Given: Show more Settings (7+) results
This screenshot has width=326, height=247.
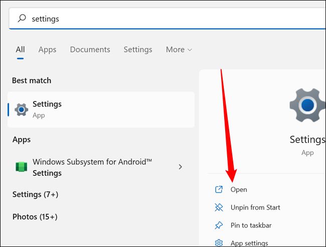Looking at the screenshot, I should (34, 194).
